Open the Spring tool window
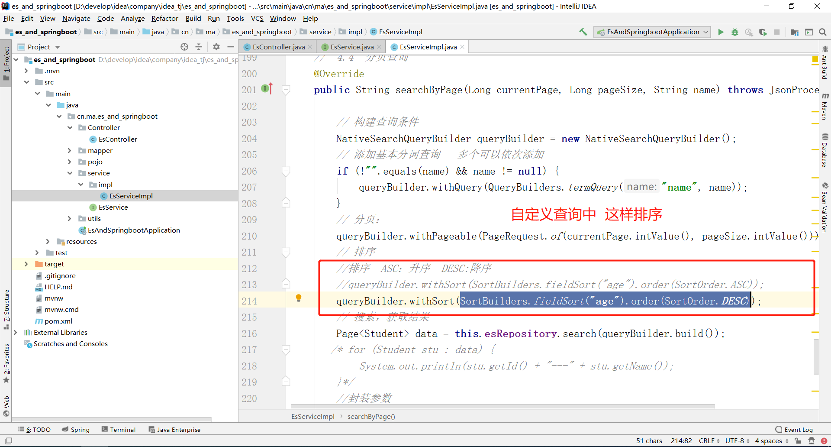Screen dimensions: 831x447 pyautogui.click(x=76, y=430)
